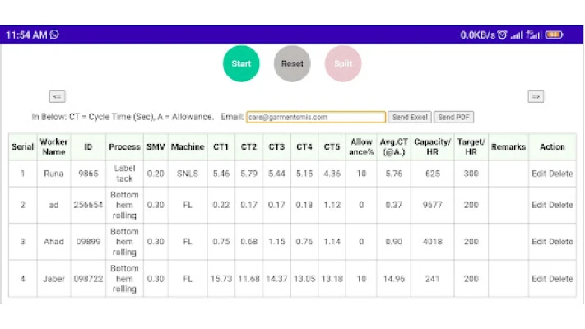Delete the row for worker Runa
The width and height of the screenshot is (585, 329).
point(561,174)
